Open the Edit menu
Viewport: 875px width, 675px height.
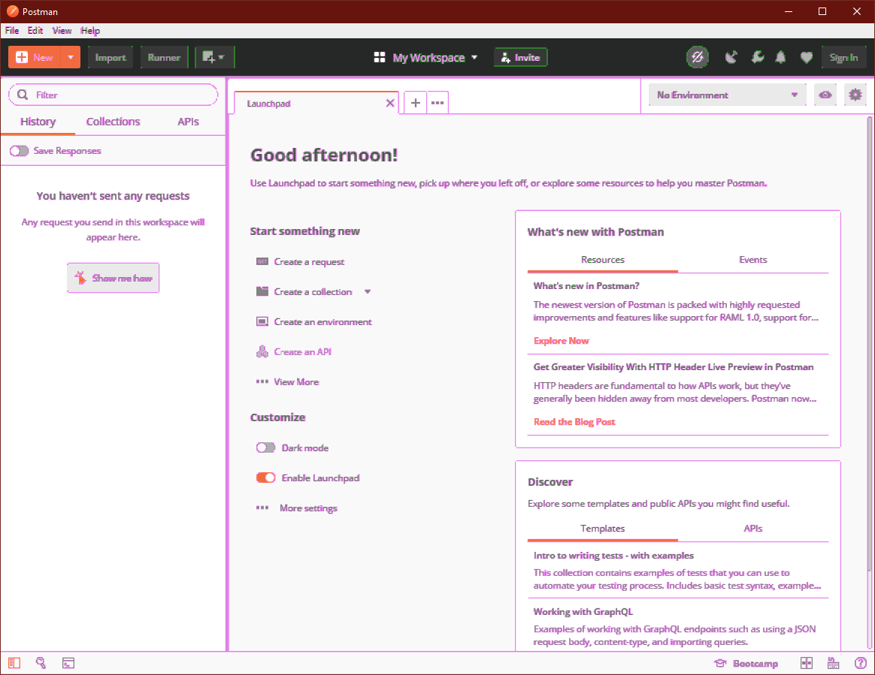tap(35, 31)
